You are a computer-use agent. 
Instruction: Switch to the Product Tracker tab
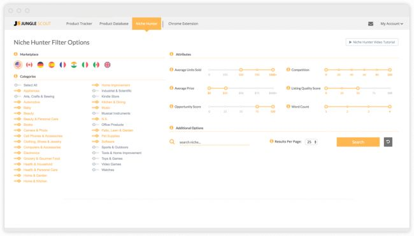(79, 24)
